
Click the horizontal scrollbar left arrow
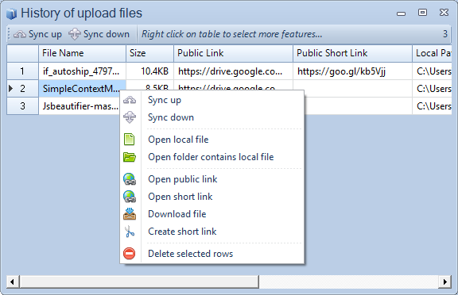point(12,282)
